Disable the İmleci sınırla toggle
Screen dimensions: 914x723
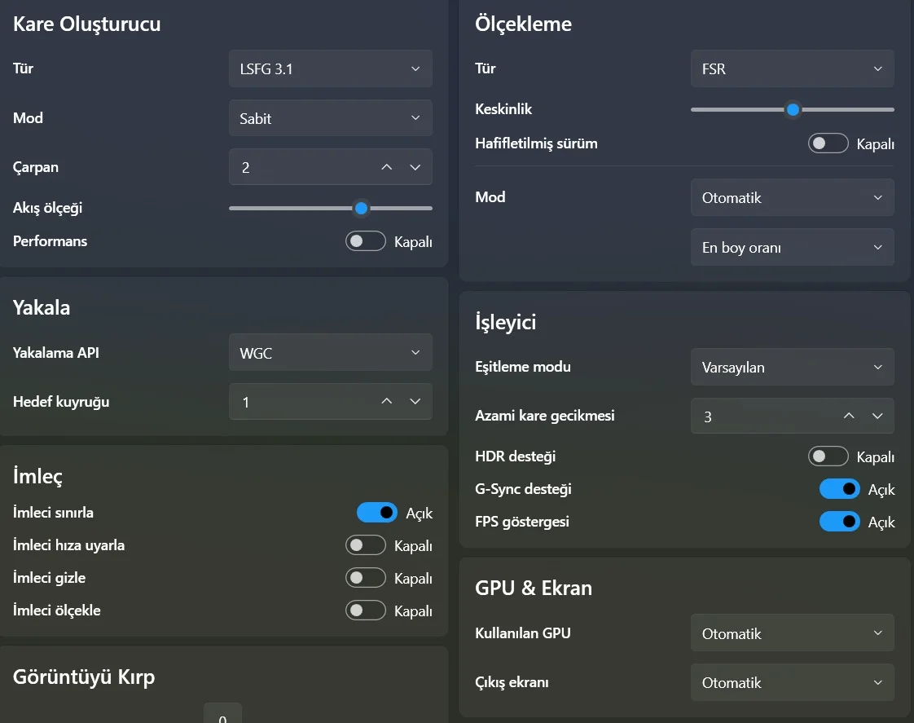click(377, 513)
